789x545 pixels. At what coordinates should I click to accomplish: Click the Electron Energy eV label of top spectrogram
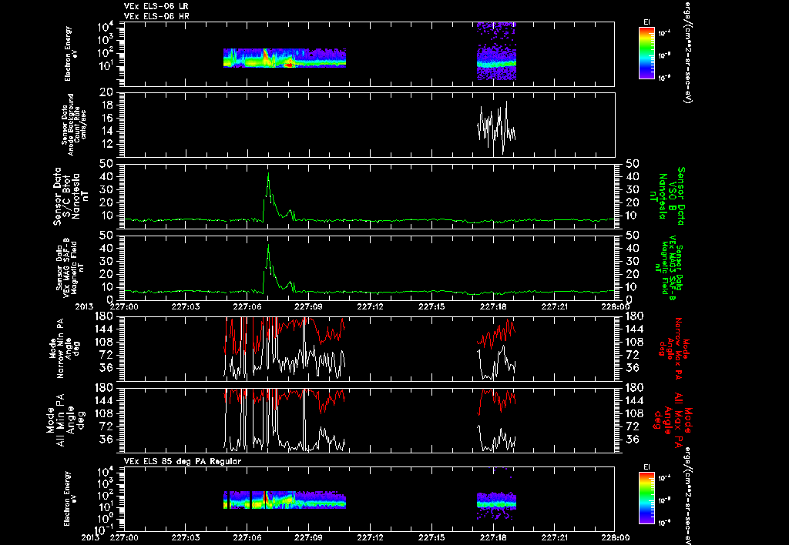71,54
